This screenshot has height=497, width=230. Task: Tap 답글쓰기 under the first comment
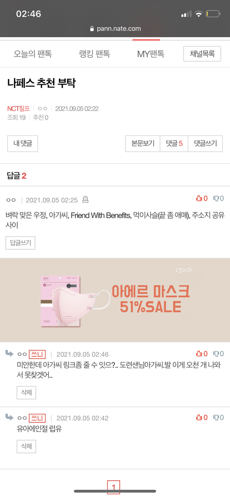pos(20,243)
